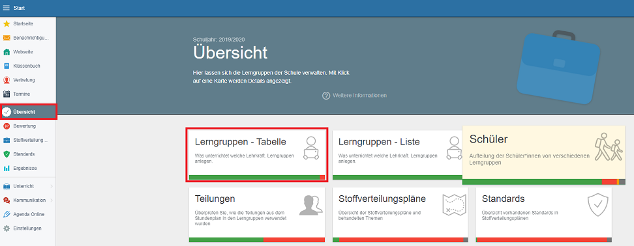Expand the Kommunikation submenu chevron

[x=52, y=200]
